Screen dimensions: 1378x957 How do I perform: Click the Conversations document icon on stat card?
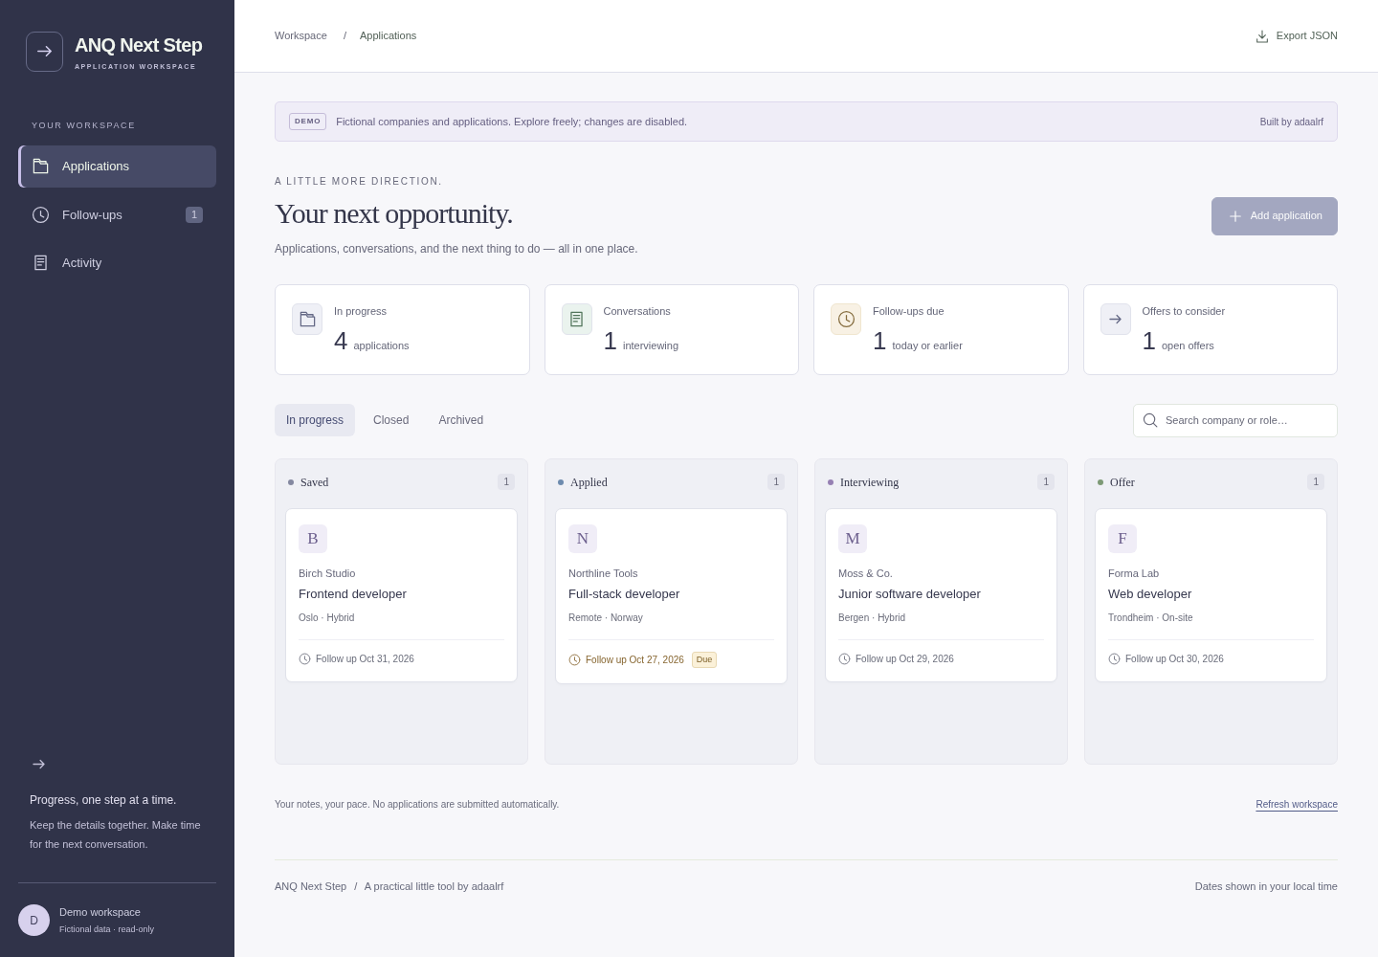pos(577,320)
